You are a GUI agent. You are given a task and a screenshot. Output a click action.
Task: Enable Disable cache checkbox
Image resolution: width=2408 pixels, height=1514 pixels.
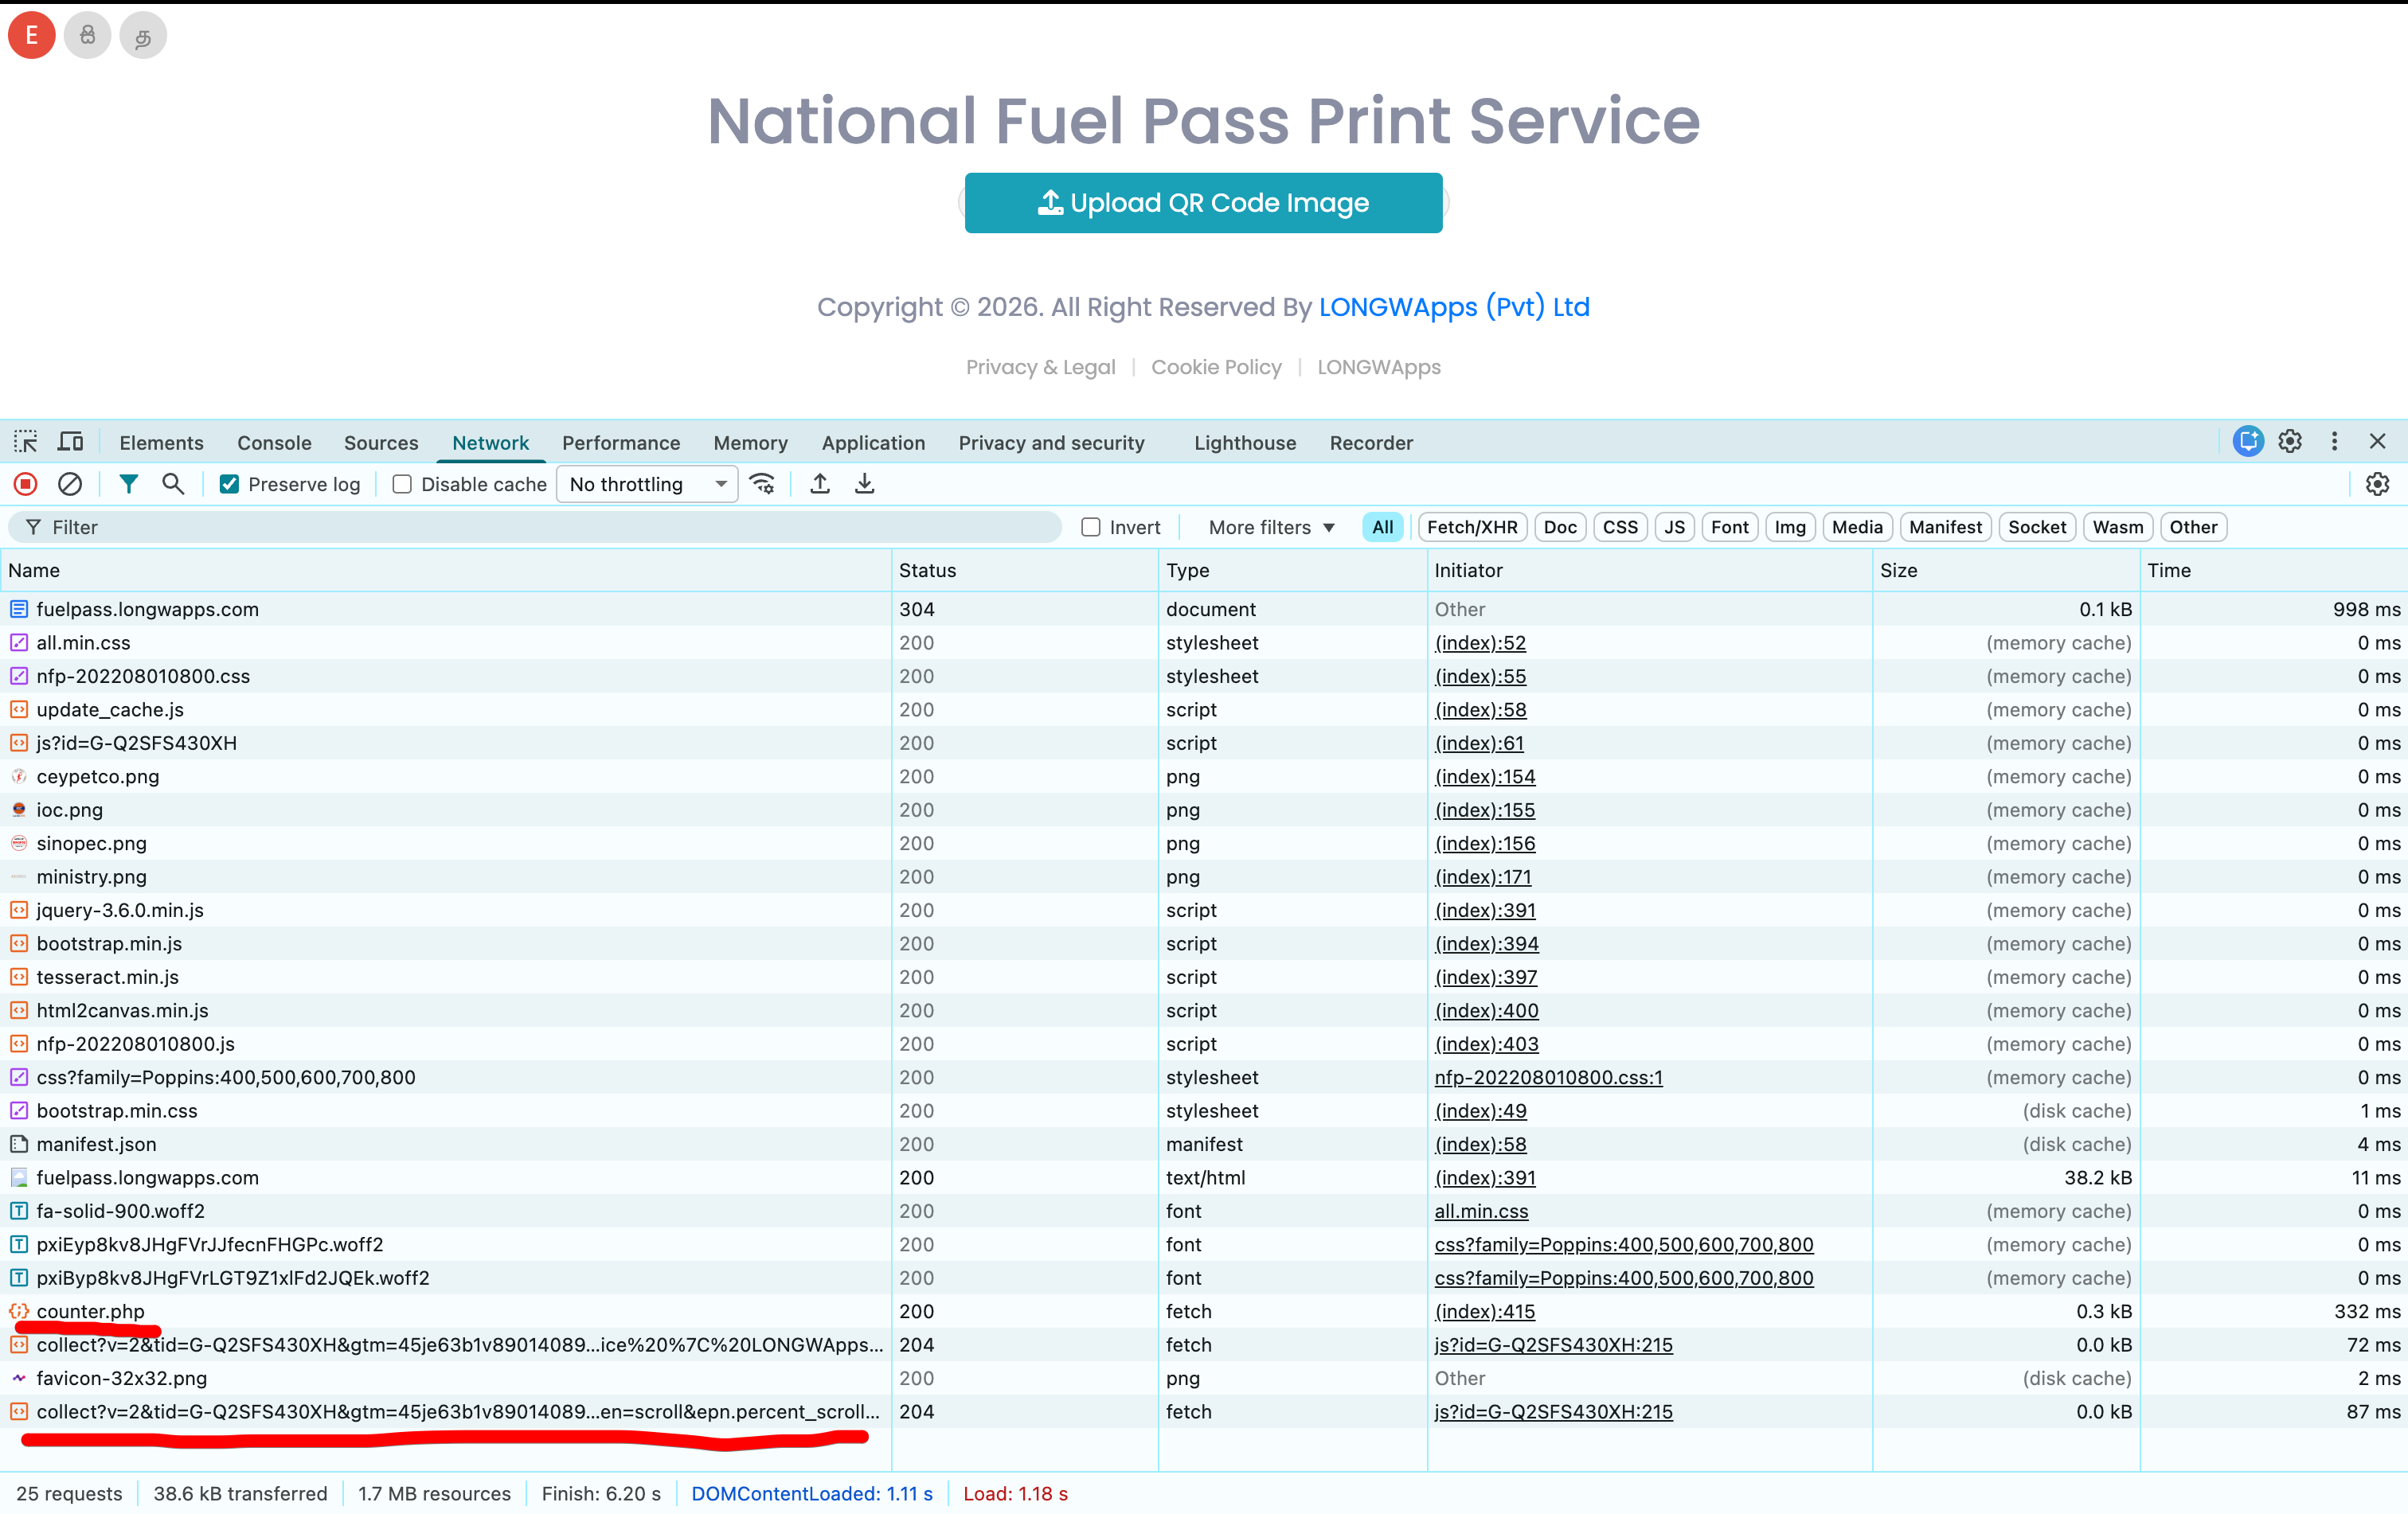pos(402,485)
